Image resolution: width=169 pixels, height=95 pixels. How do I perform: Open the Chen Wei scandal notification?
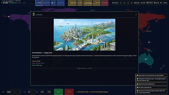151,87
